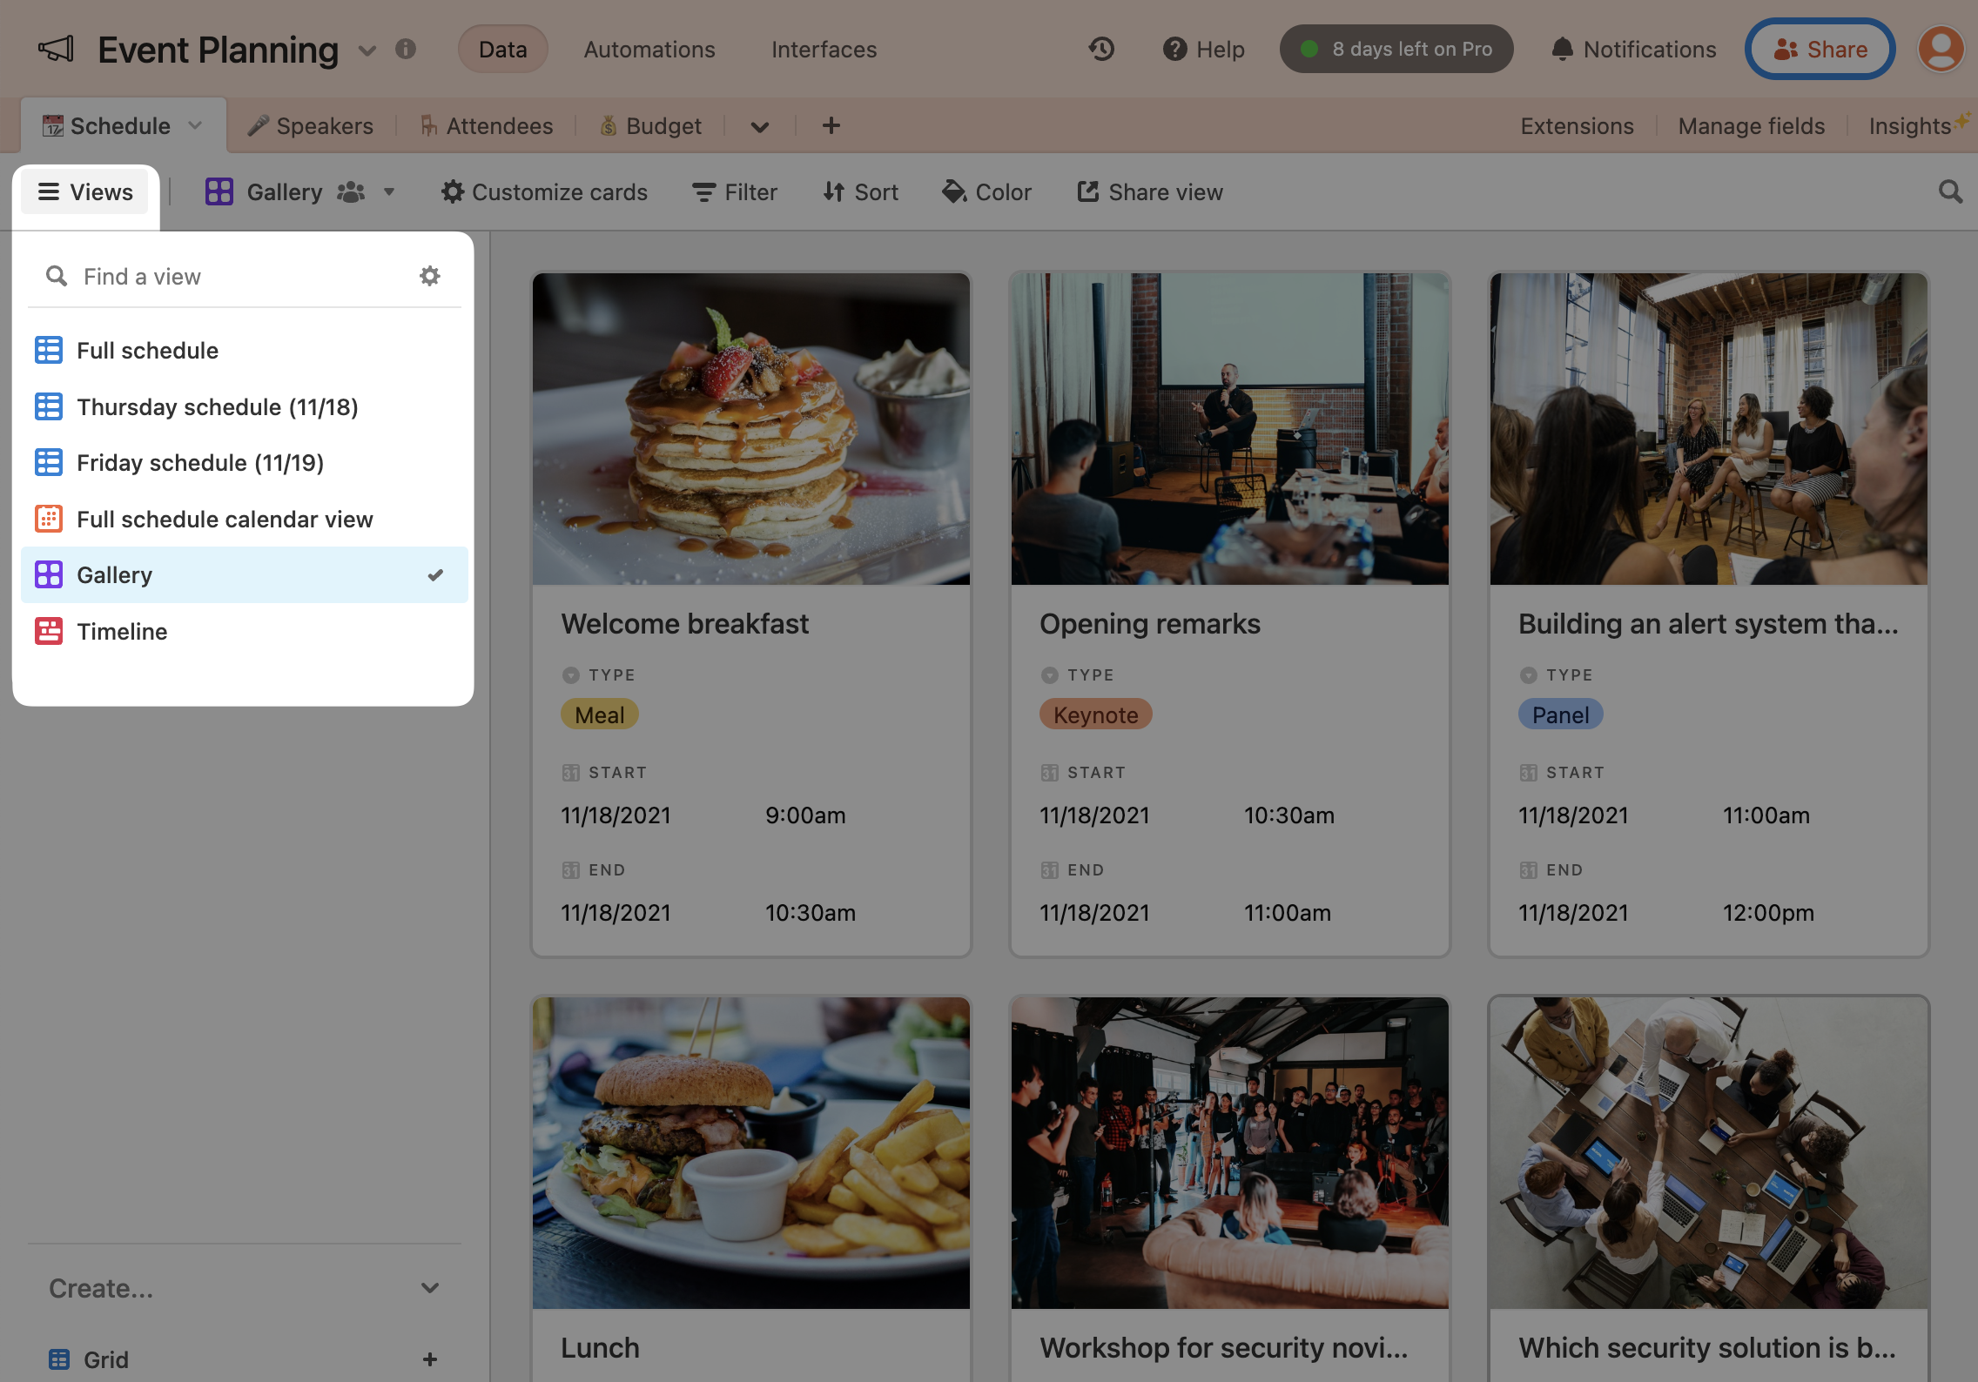Viewport: 1978px width, 1382px height.
Task: Click 8 days left on Pro
Action: (1396, 49)
